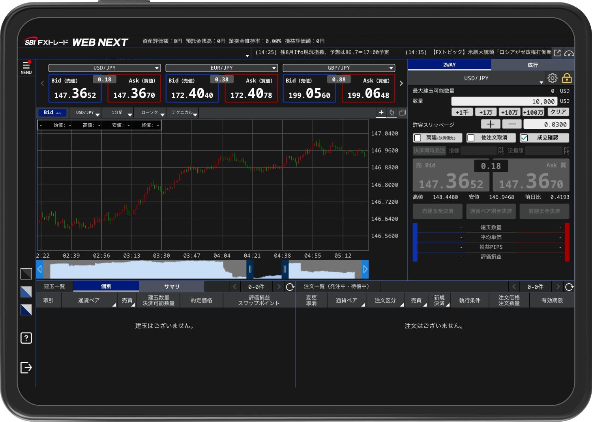
Task: Filter orders by the 注文区分 column header
Action: [386, 300]
